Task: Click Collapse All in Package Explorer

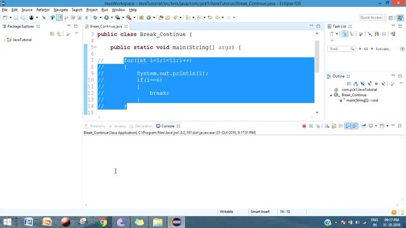Action: [x=52, y=34]
